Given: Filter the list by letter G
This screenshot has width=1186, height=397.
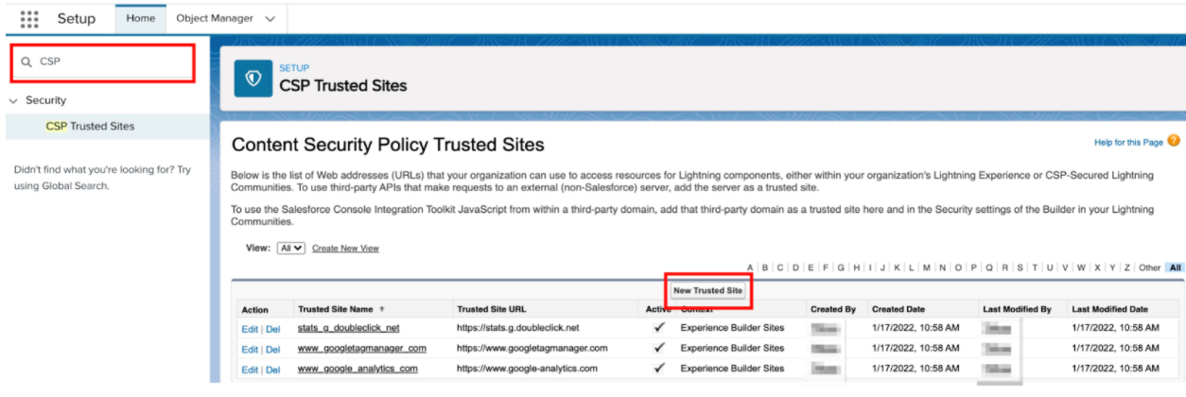Looking at the screenshot, I should pos(841,268).
